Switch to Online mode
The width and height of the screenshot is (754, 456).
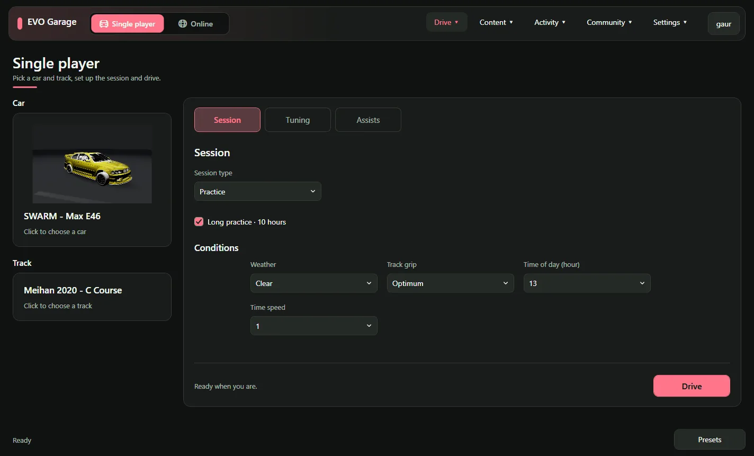click(195, 24)
